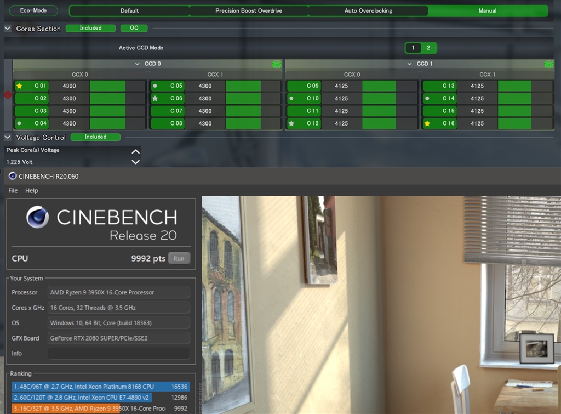Collapse the CCD 1 group
The height and width of the screenshot is (414, 561).
pos(409,64)
